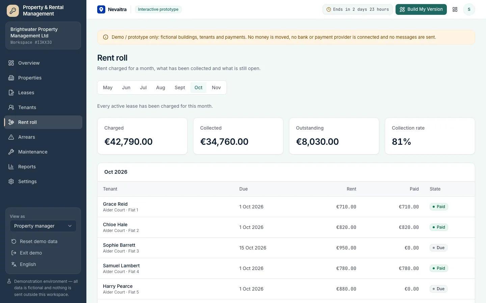Open the Rent roll sidebar item

(x=43, y=122)
